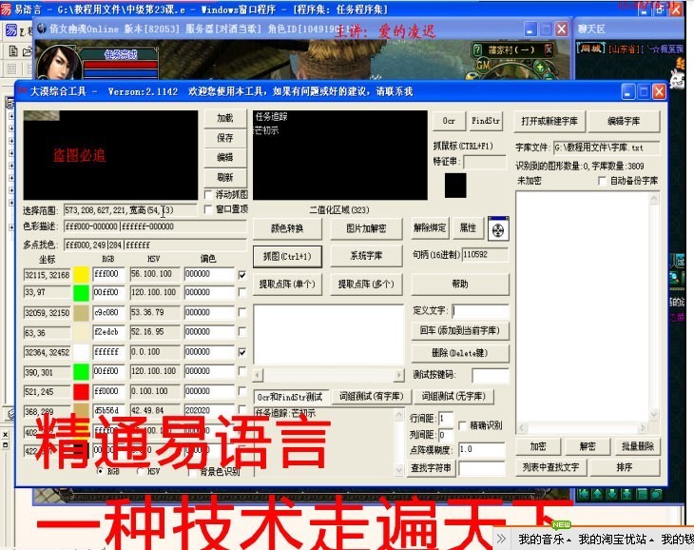Click the 刷新 button
This screenshot has height=550, width=694.
[225, 178]
